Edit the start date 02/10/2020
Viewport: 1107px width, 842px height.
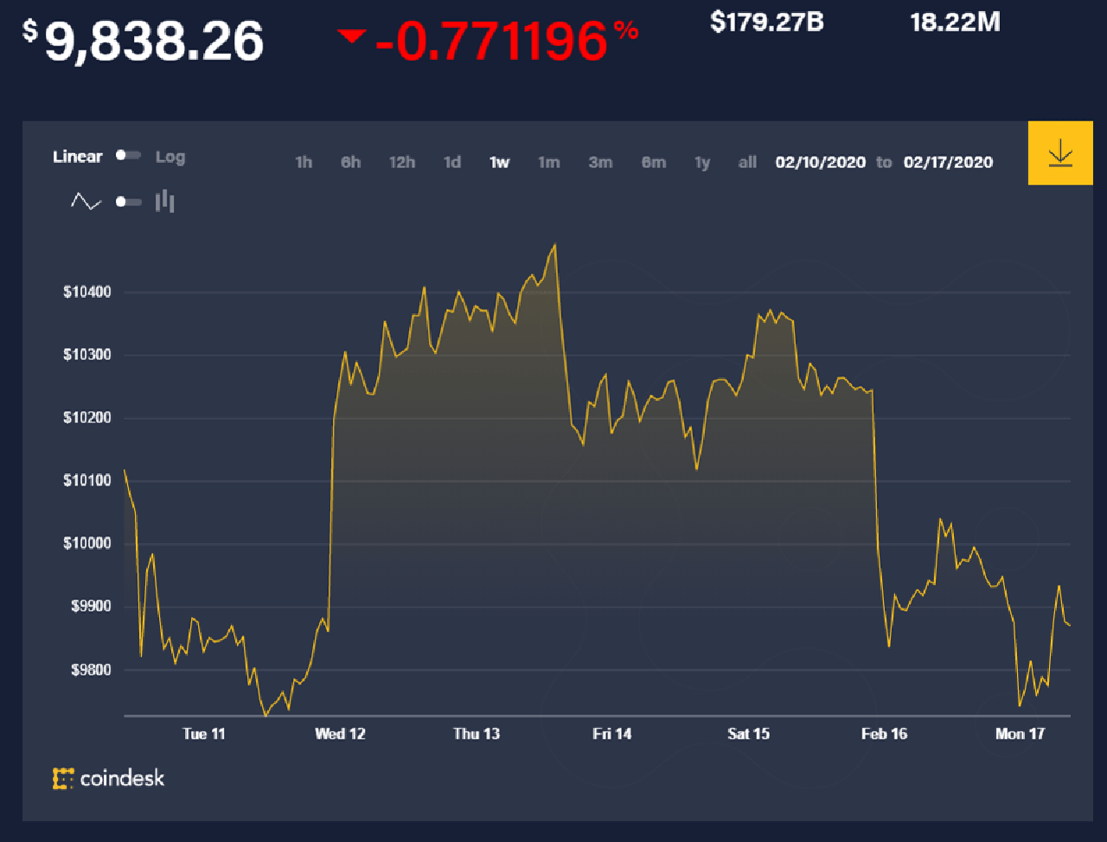(821, 162)
